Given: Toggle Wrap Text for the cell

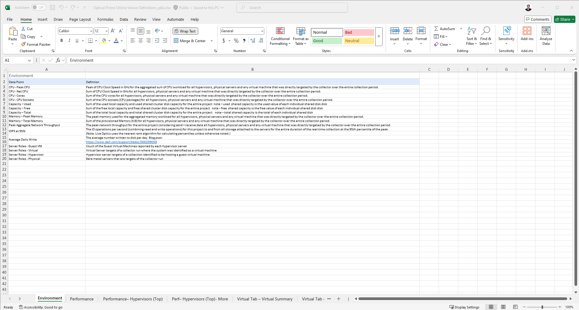Looking at the screenshot, I should pyautogui.click(x=185, y=31).
